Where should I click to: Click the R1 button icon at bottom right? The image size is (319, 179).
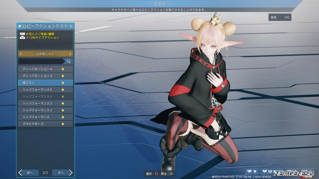(x=265, y=171)
